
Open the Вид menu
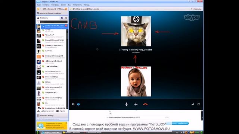tap(69, 5)
